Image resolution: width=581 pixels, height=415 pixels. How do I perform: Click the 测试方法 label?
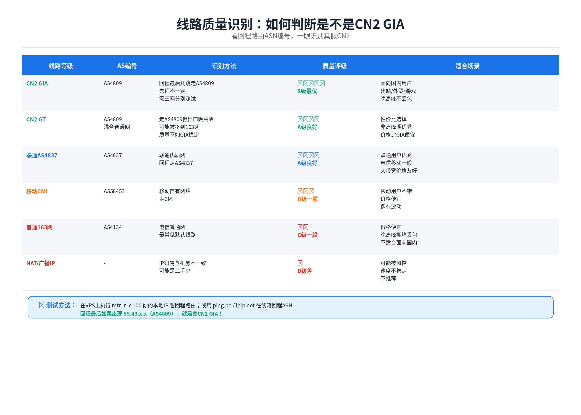click(x=61, y=305)
